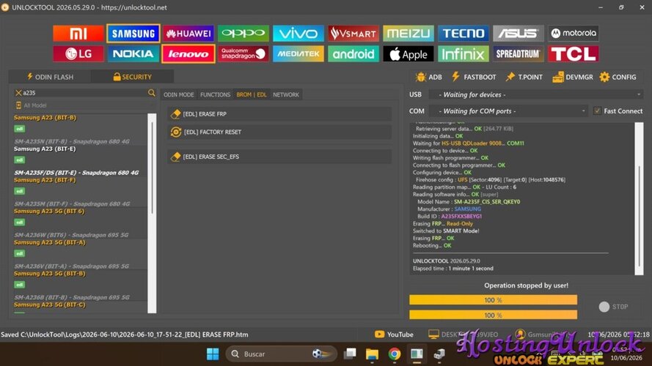Click the Build ID A235FXXSBEYG1 log line

(450, 216)
